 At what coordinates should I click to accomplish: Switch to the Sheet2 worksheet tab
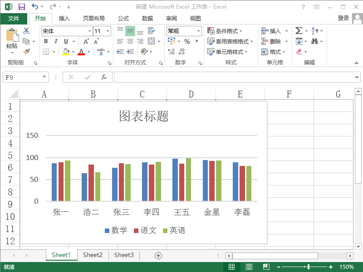[x=93, y=255]
